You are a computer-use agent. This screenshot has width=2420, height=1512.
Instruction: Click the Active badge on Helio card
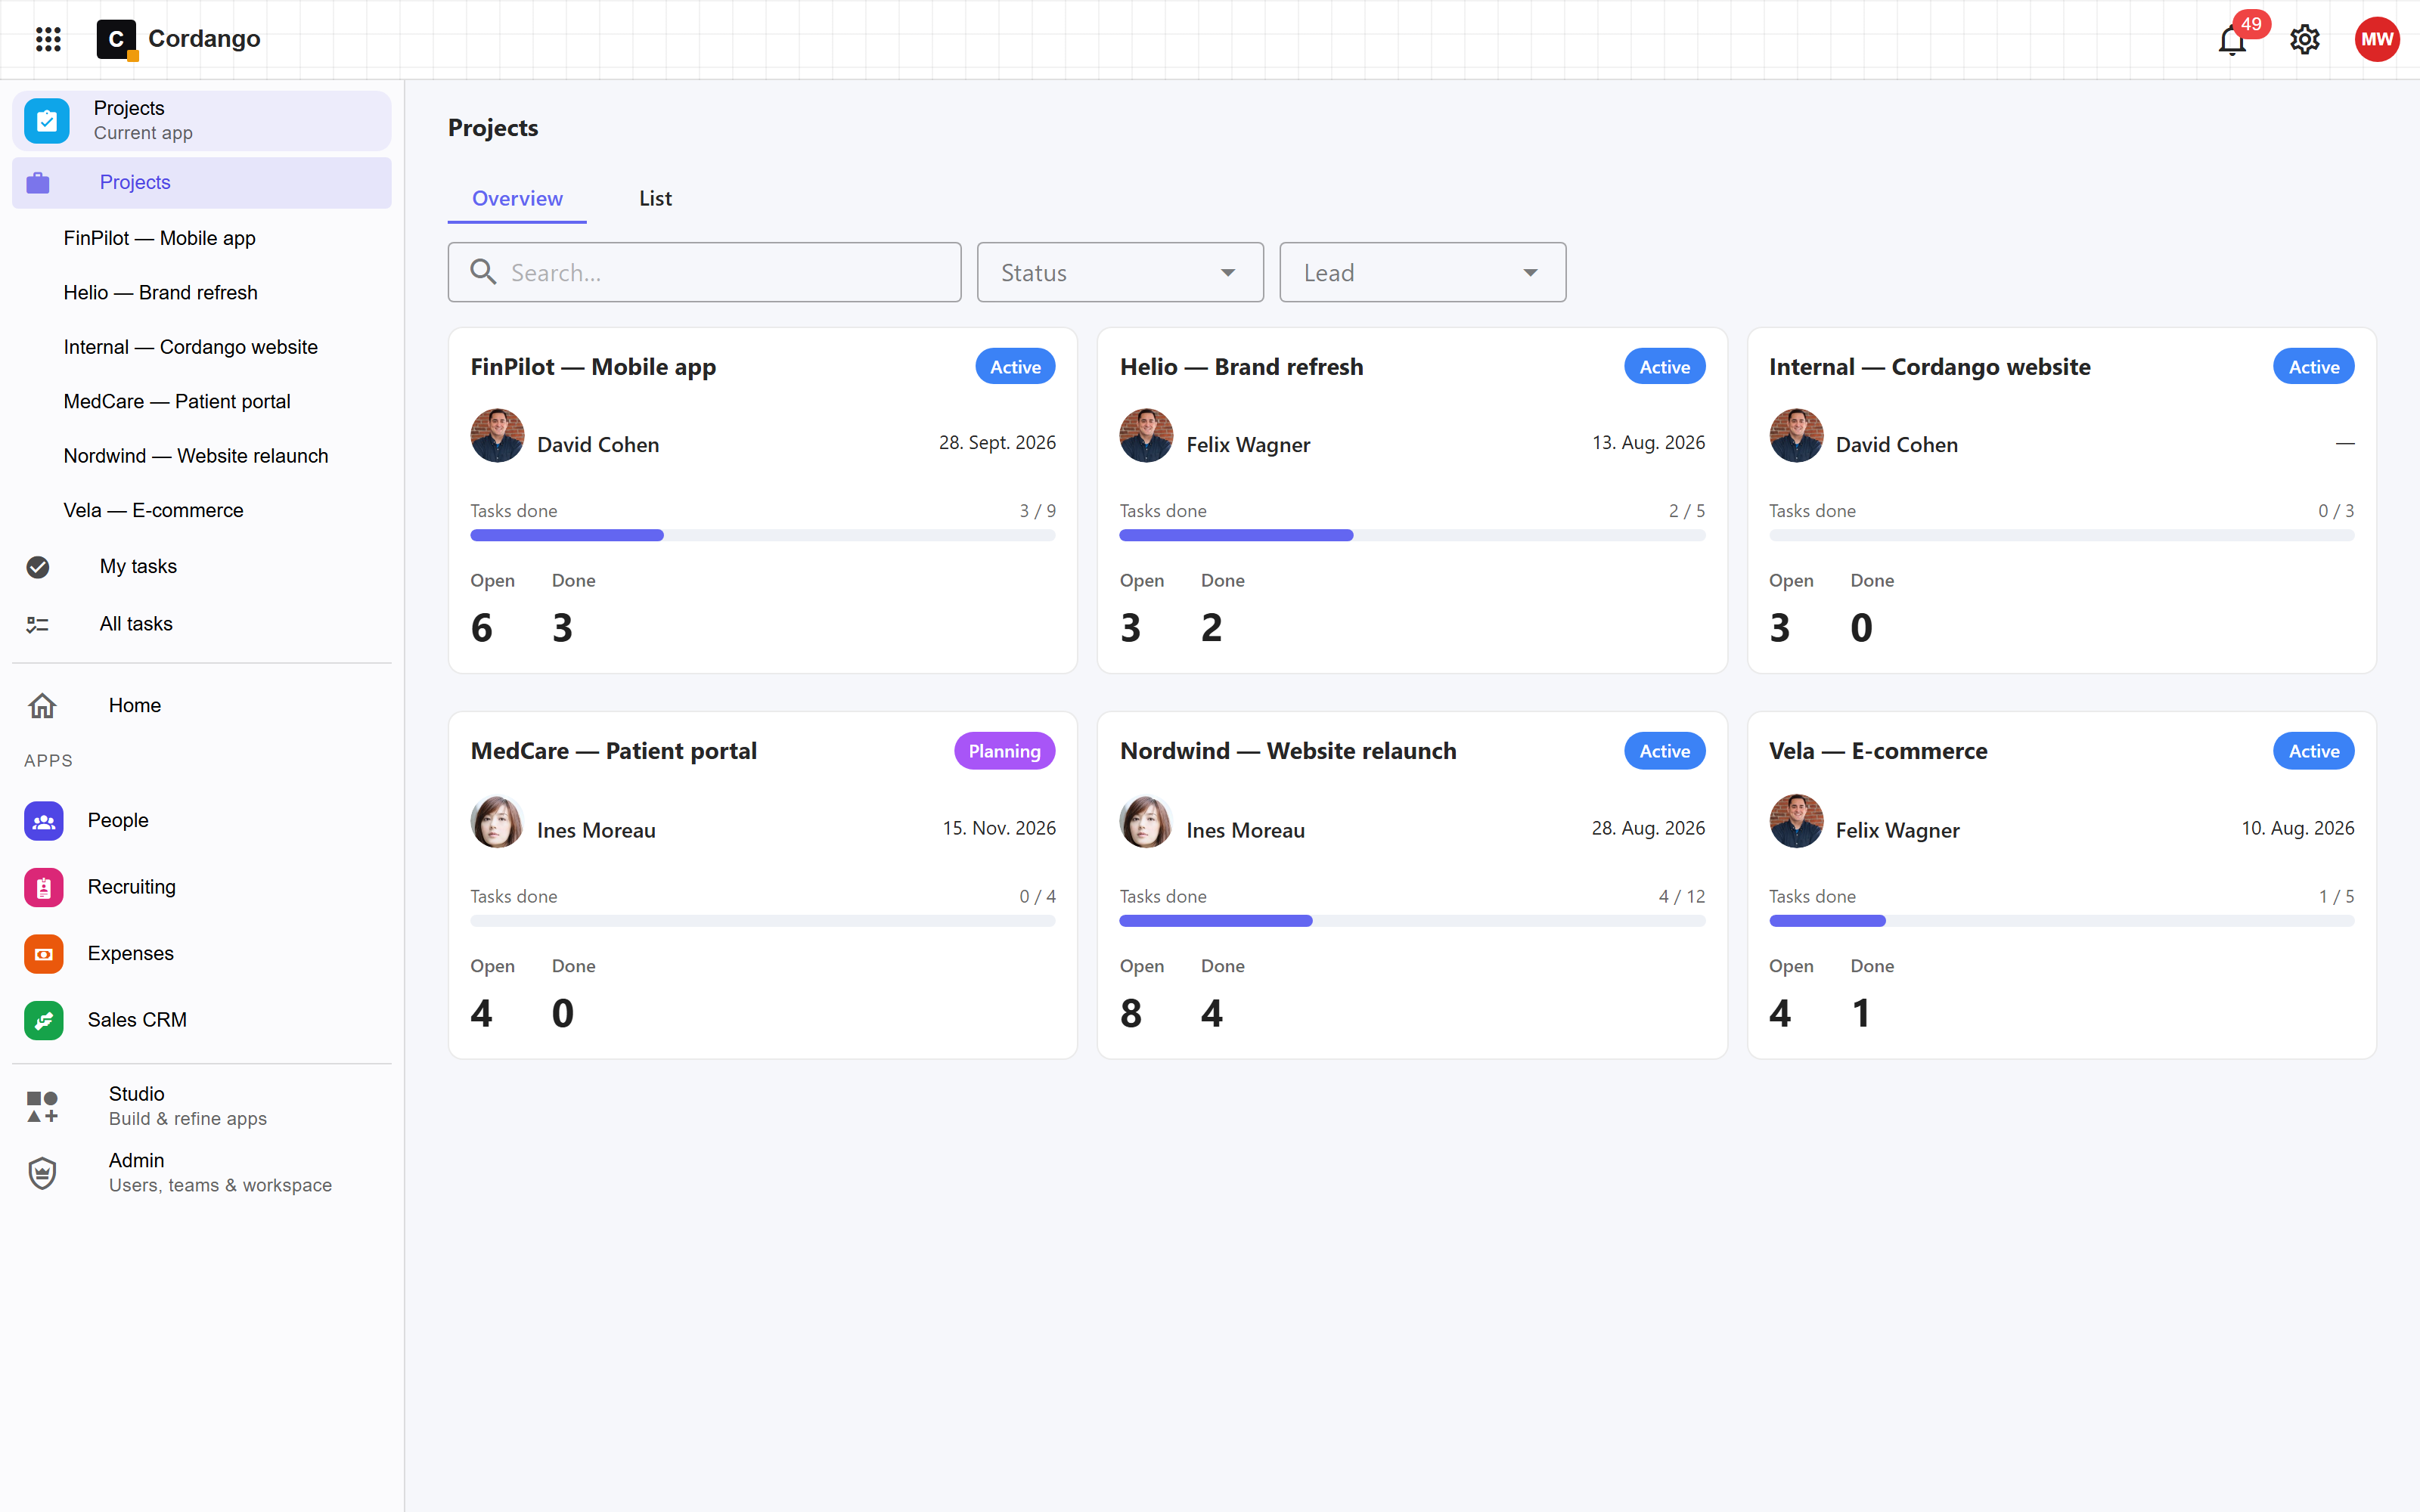coord(1664,367)
